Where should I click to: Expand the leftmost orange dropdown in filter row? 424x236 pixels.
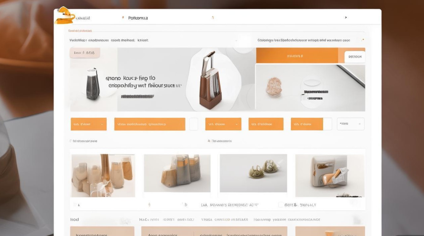89,124
